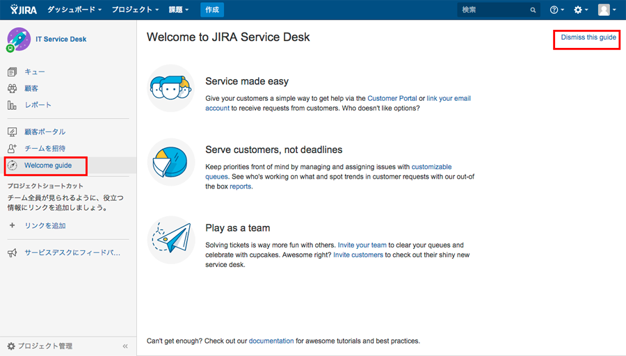The width and height of the screenshot is (626, 356).
Task: Click リンクを追加 link
Action: [45, 226]
